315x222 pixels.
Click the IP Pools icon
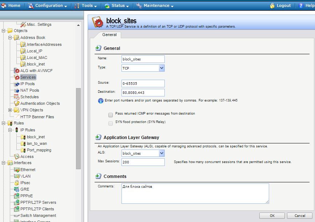click(17, 84)
